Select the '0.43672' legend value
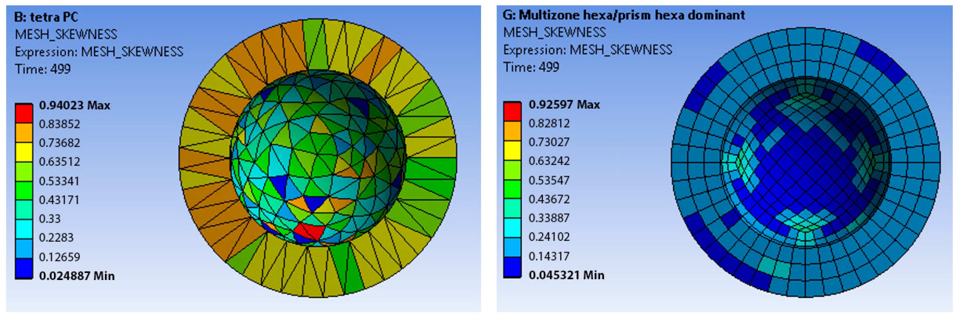This screenshot has width=959, height=318. coord(549,200)
